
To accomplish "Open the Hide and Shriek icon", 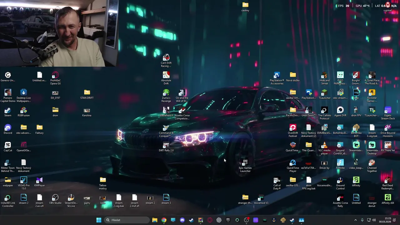I will [x=324, y=78].
